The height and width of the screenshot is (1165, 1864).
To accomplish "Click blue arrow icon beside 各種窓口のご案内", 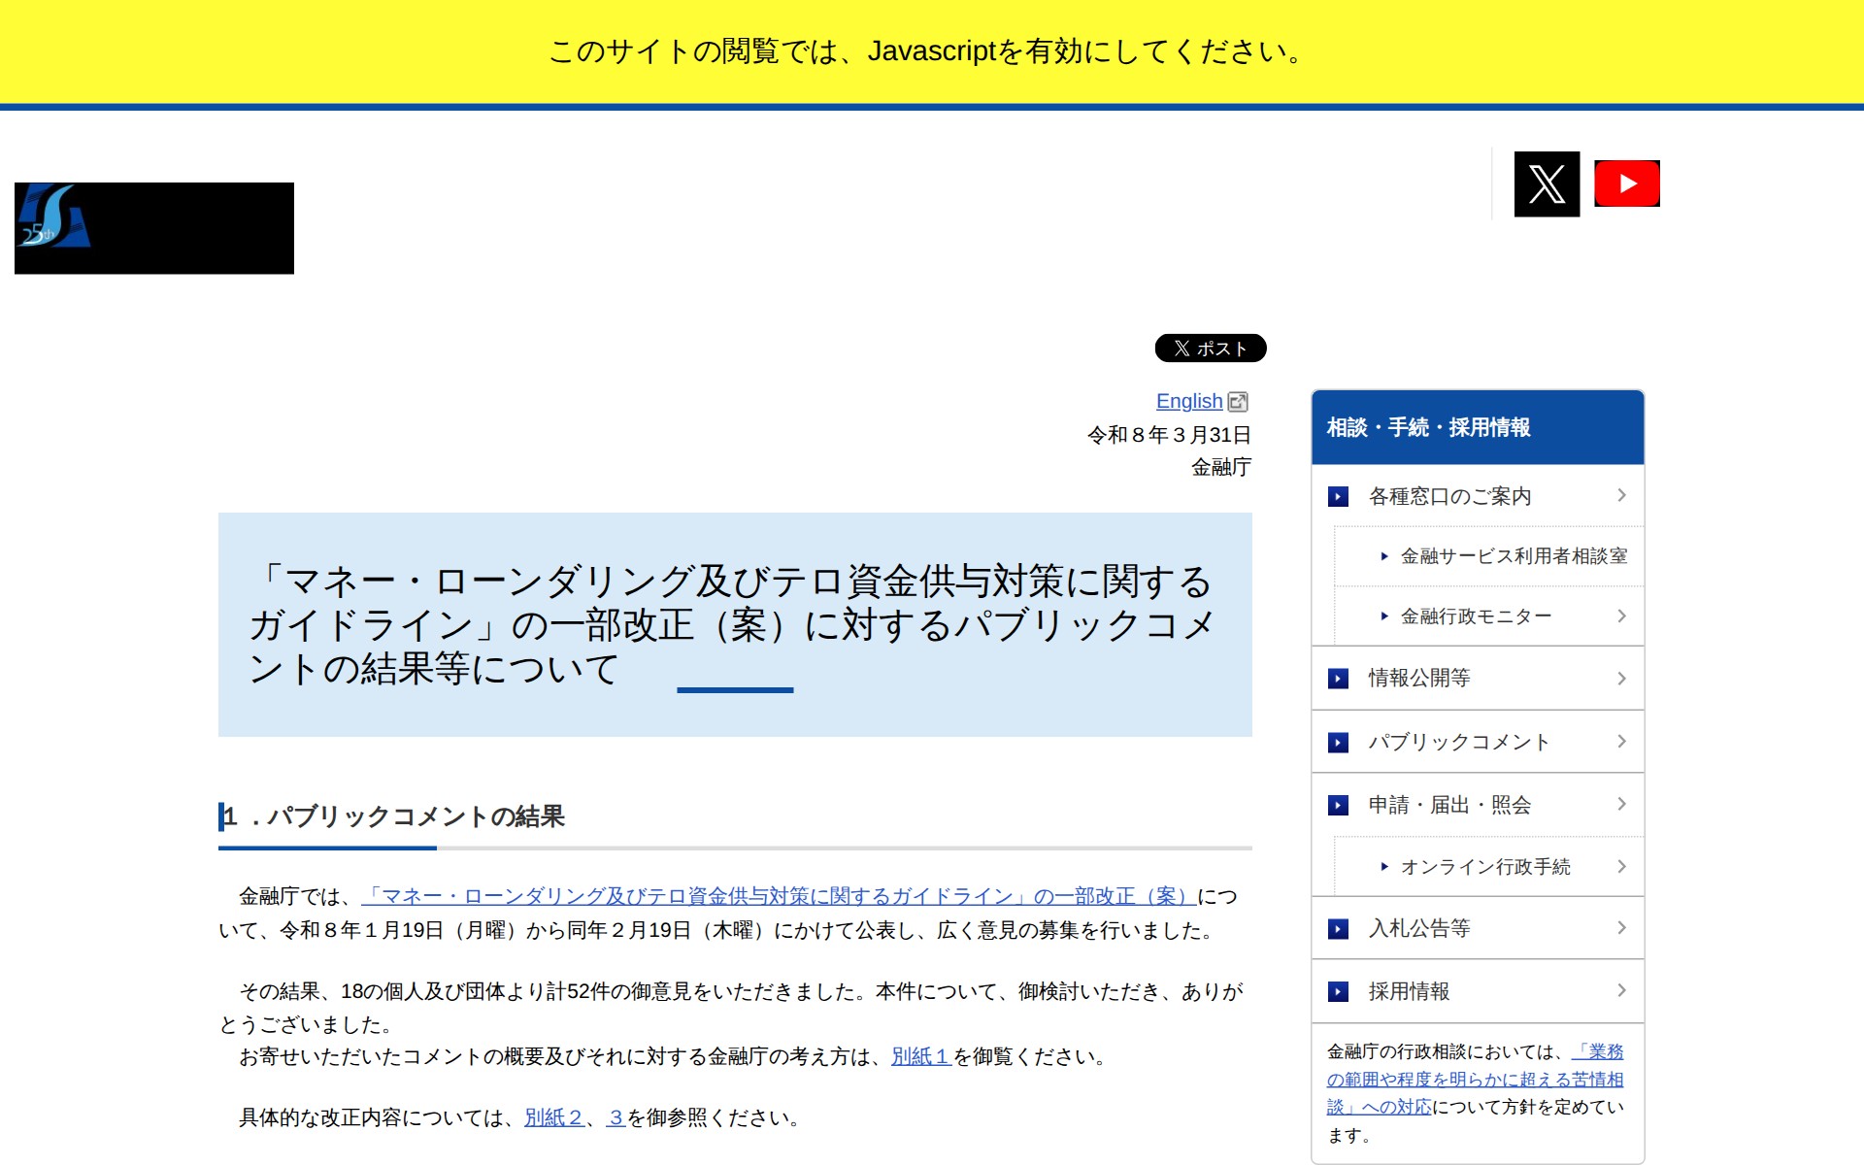I will click(1338, 497).
